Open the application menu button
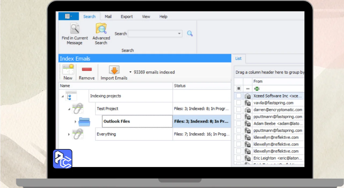Screen dimensions: 344x188 (69, 16)
